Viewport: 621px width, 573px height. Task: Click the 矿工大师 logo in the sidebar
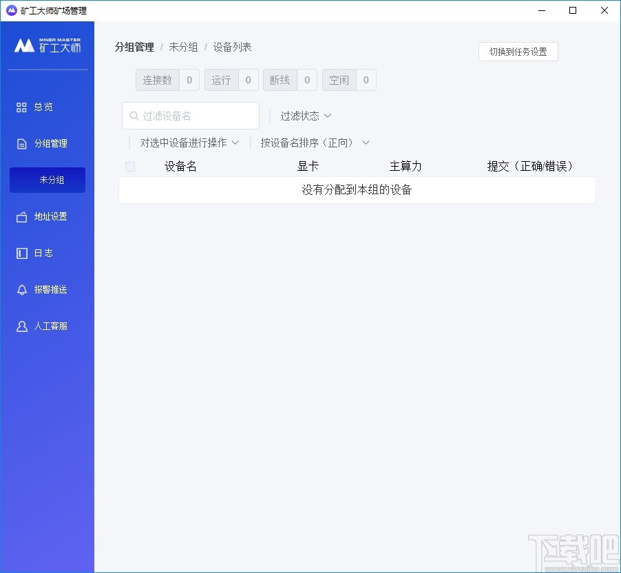[x=47, y=47]
